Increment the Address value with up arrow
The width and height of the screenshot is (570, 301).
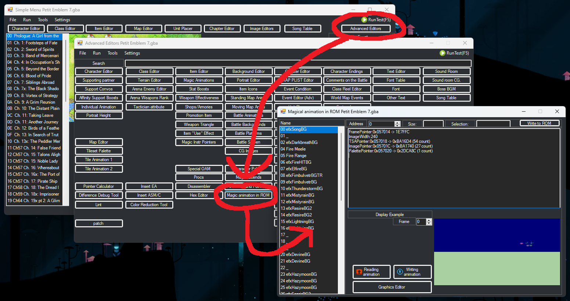point(397,122)
